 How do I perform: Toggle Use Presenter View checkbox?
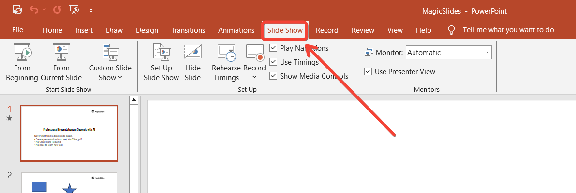(368, 71)
